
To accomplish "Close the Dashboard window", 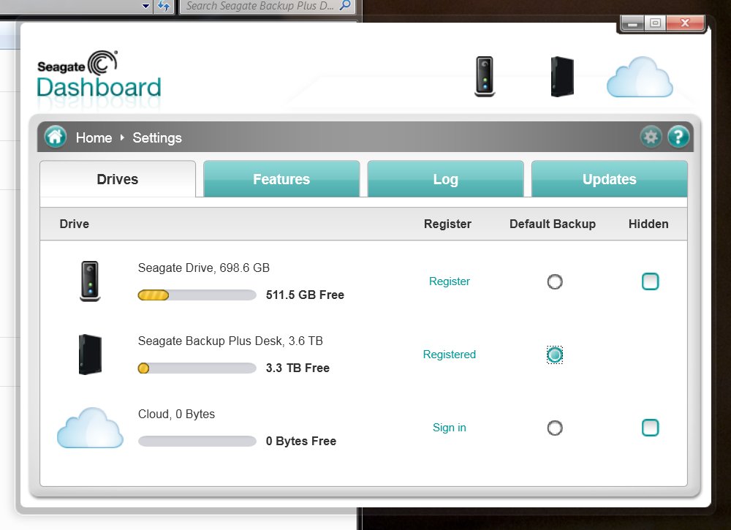I will pyautogui.click(x=685, y=23).
